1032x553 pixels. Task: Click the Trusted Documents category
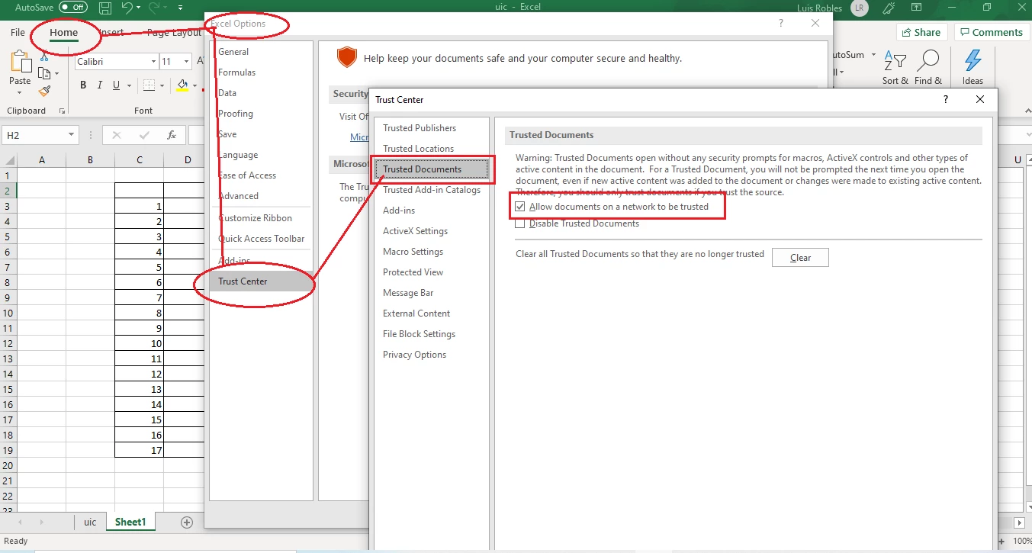(x=431, y=169)
